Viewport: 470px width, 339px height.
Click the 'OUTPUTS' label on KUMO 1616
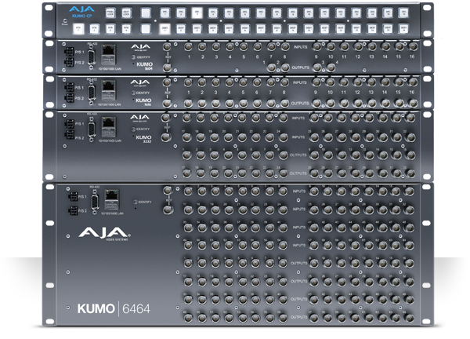300,104
